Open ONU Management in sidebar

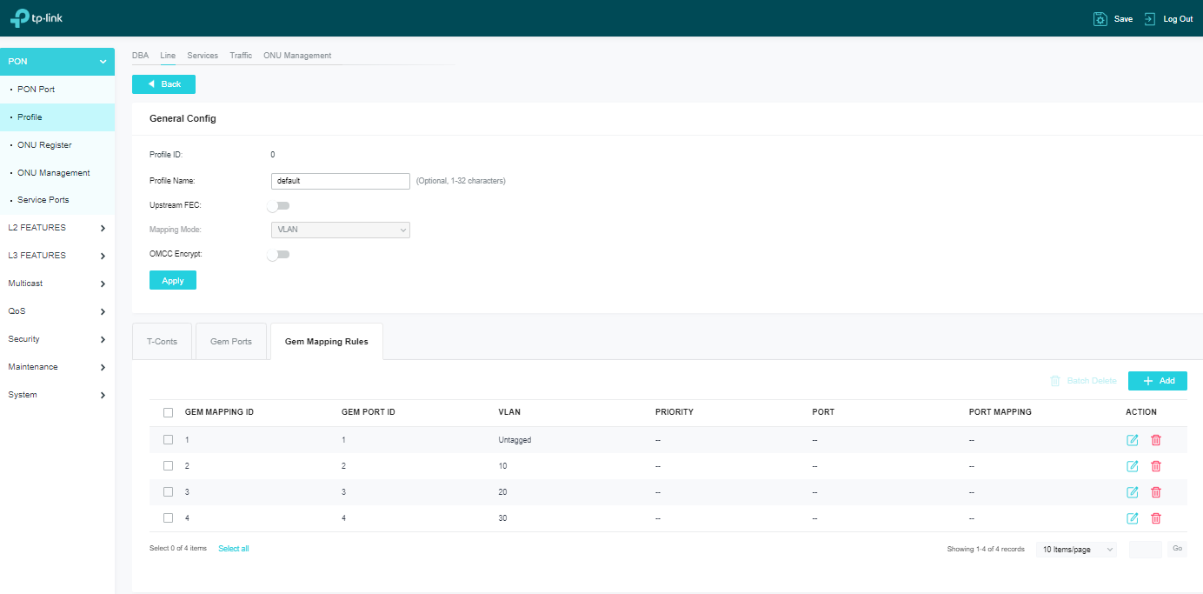point(57,173)
